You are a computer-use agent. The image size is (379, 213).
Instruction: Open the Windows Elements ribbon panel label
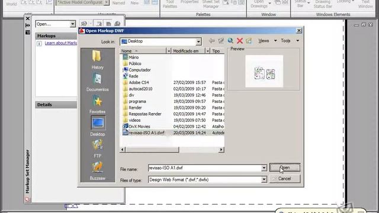coord(333,14)
